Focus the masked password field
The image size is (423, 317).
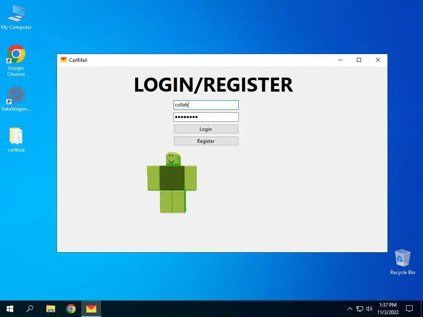[x=206, y=117]
